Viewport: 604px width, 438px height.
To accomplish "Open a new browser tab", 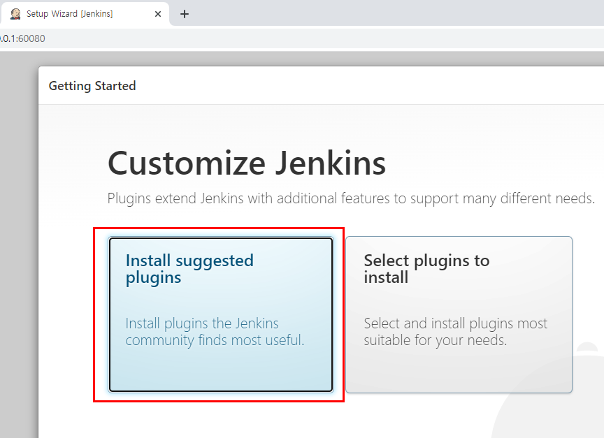I will 185,14.
